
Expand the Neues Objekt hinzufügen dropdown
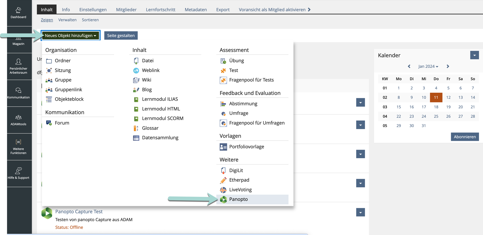[x=70, y=35]
